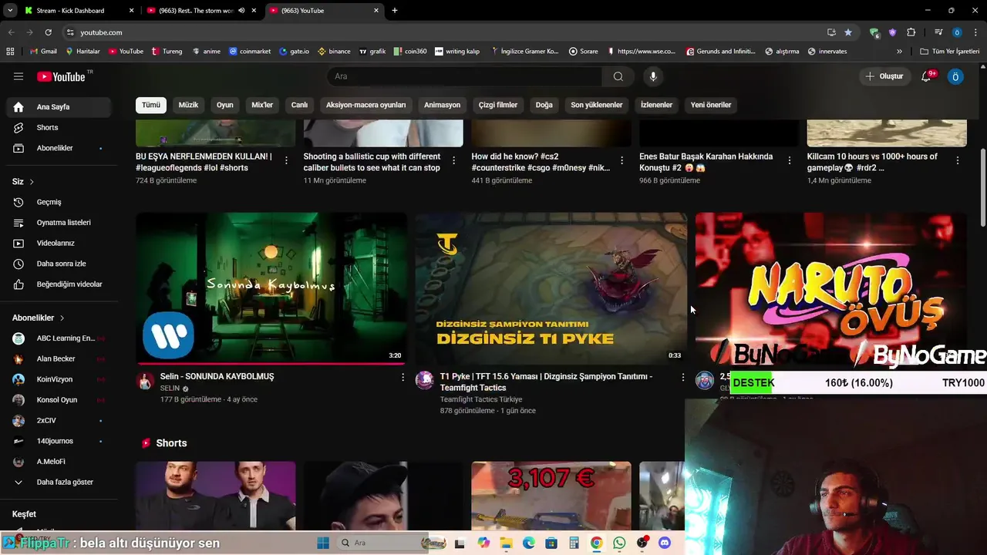This screenshot has height=555, width=987.
Task: Select the Çizgi filmler filter chip
Action: pos(498,105)
